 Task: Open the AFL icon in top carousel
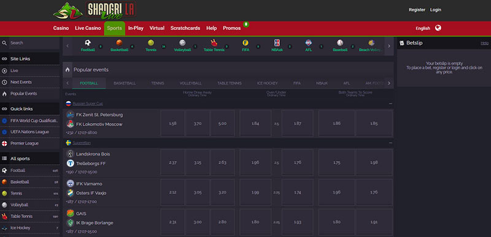309,43
